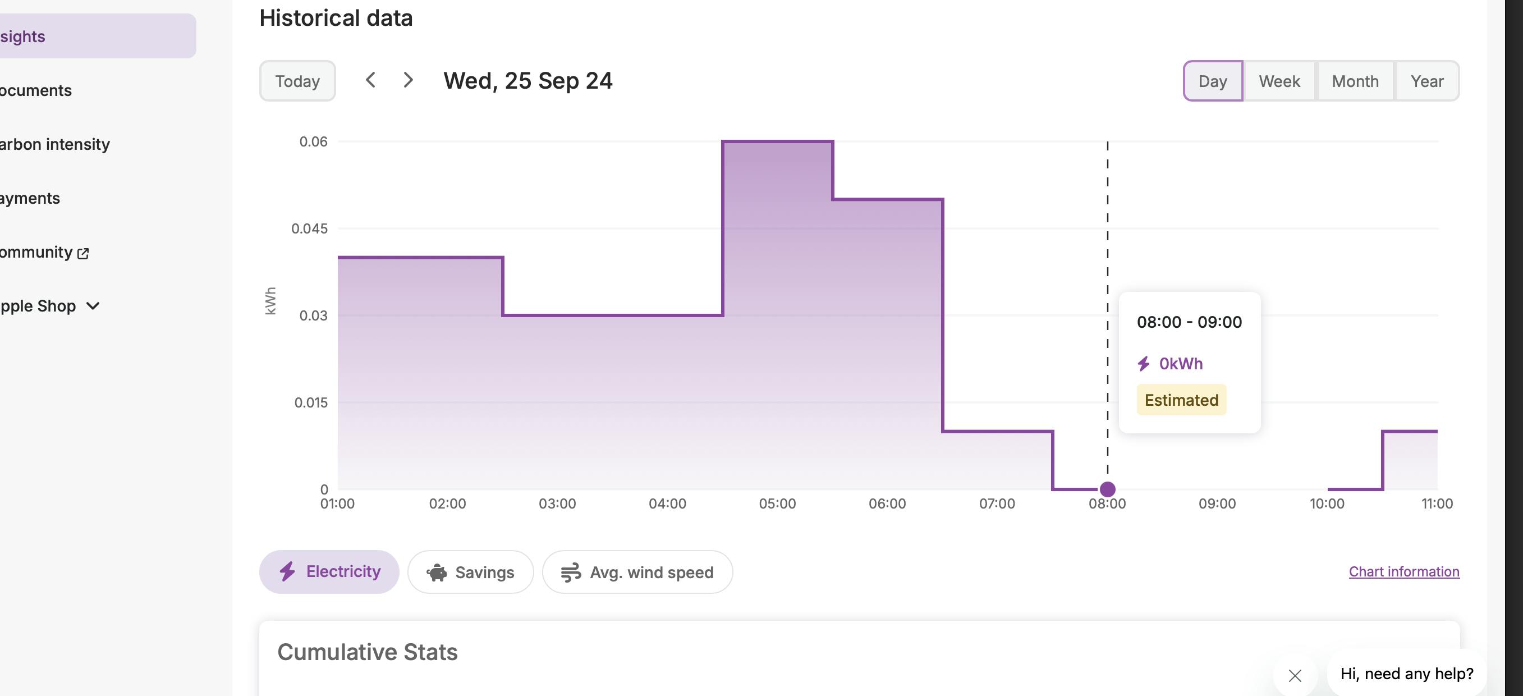Go to the previous day arrow
Image resolution: width=1523 pixels, height=696 pixels.
371,80
